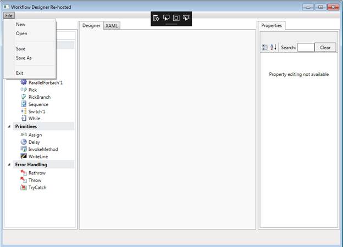
Task: Choose New from the File menu
Action: point(20,24)
